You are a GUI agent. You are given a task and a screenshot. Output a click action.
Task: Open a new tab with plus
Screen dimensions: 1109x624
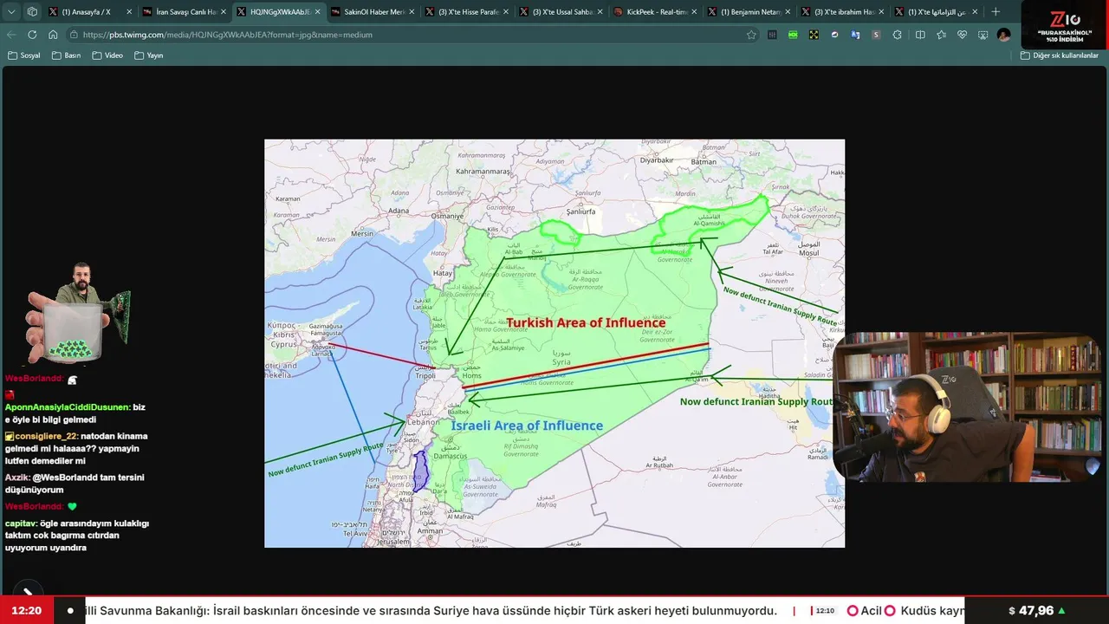[996, 12]
